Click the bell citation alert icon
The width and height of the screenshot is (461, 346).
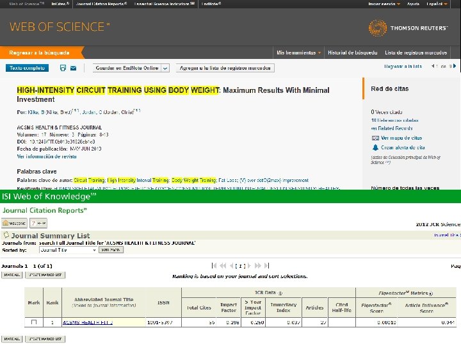[375, 147]
